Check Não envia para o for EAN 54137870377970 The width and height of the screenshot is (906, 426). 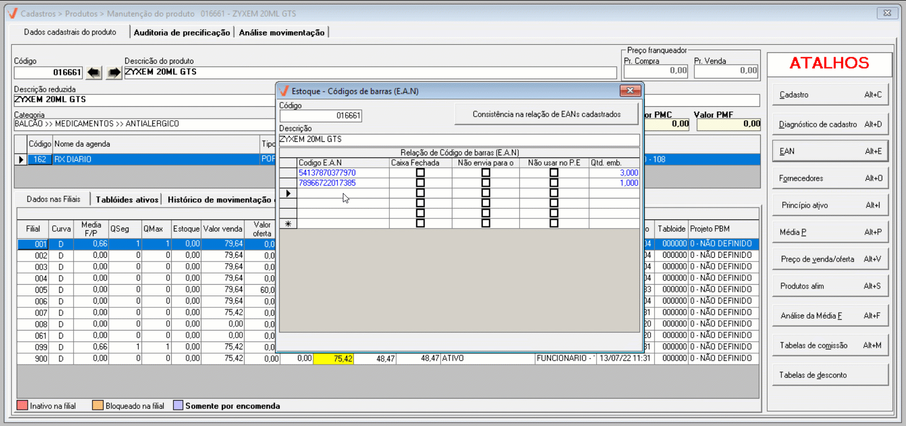486,173
